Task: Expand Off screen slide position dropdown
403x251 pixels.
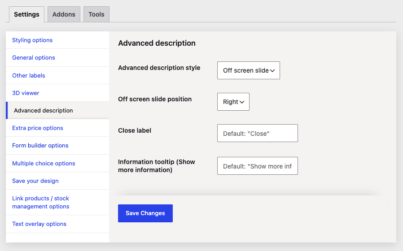Action: click(233, 102)
